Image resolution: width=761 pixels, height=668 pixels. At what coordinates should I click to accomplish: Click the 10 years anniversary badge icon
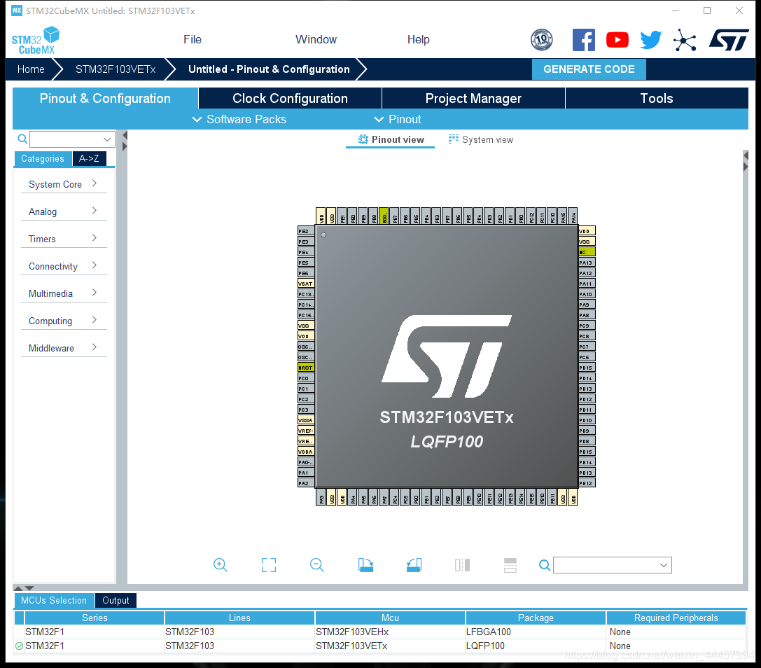[x=542, y=40]
